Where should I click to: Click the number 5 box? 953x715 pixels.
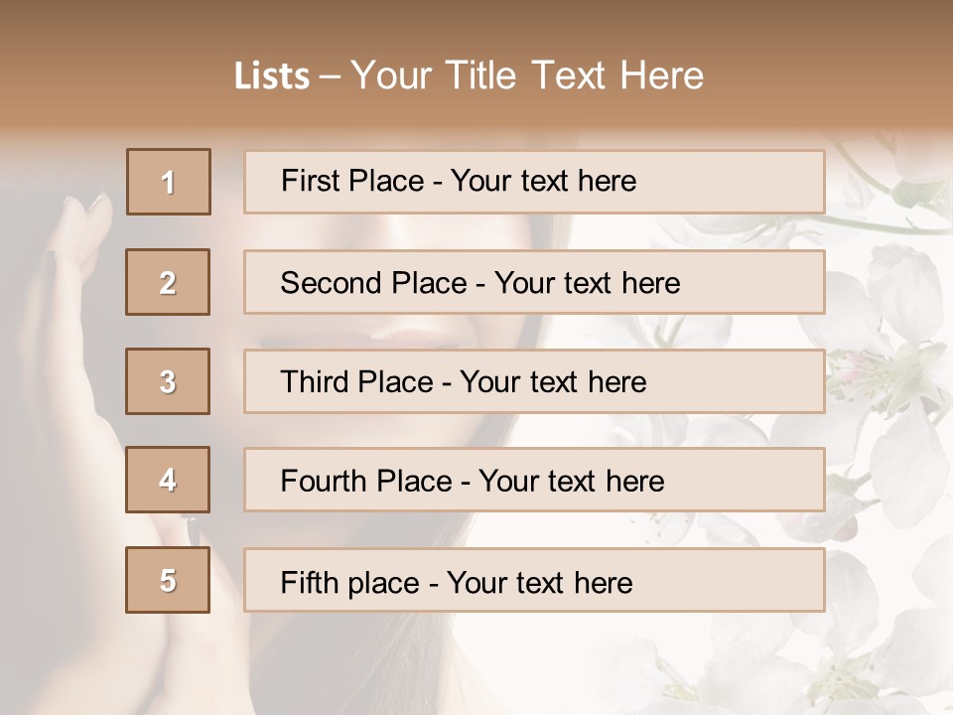pos(168,580)
